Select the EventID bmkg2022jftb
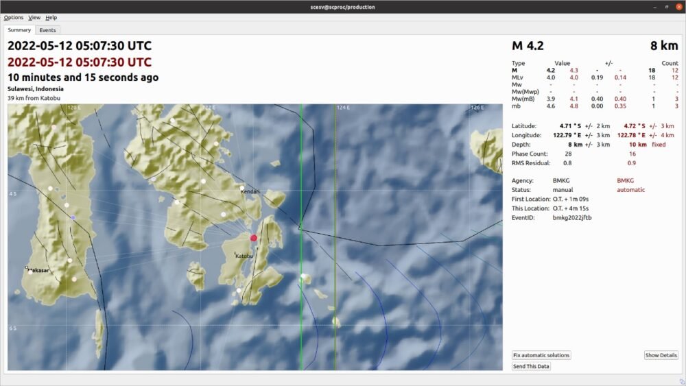Screen dimensions: 686x386 click(x=572, y=218)
